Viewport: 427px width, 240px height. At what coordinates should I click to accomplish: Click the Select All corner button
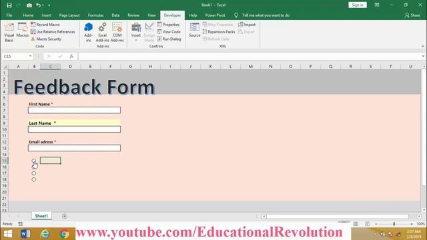pyautogui.click(x=5, y=67)
